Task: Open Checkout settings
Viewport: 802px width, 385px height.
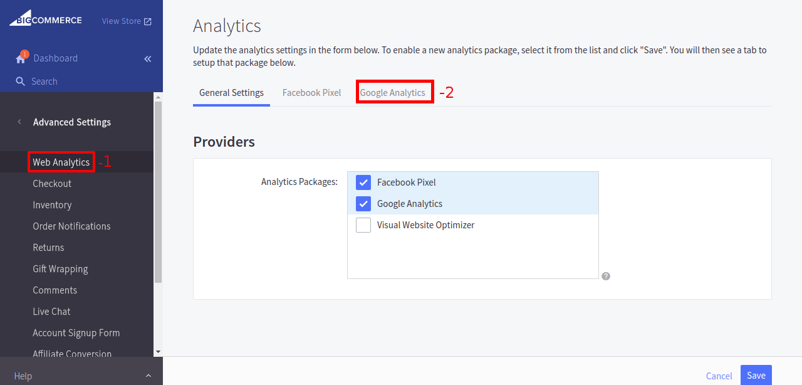Action: (x=52, y=184)
